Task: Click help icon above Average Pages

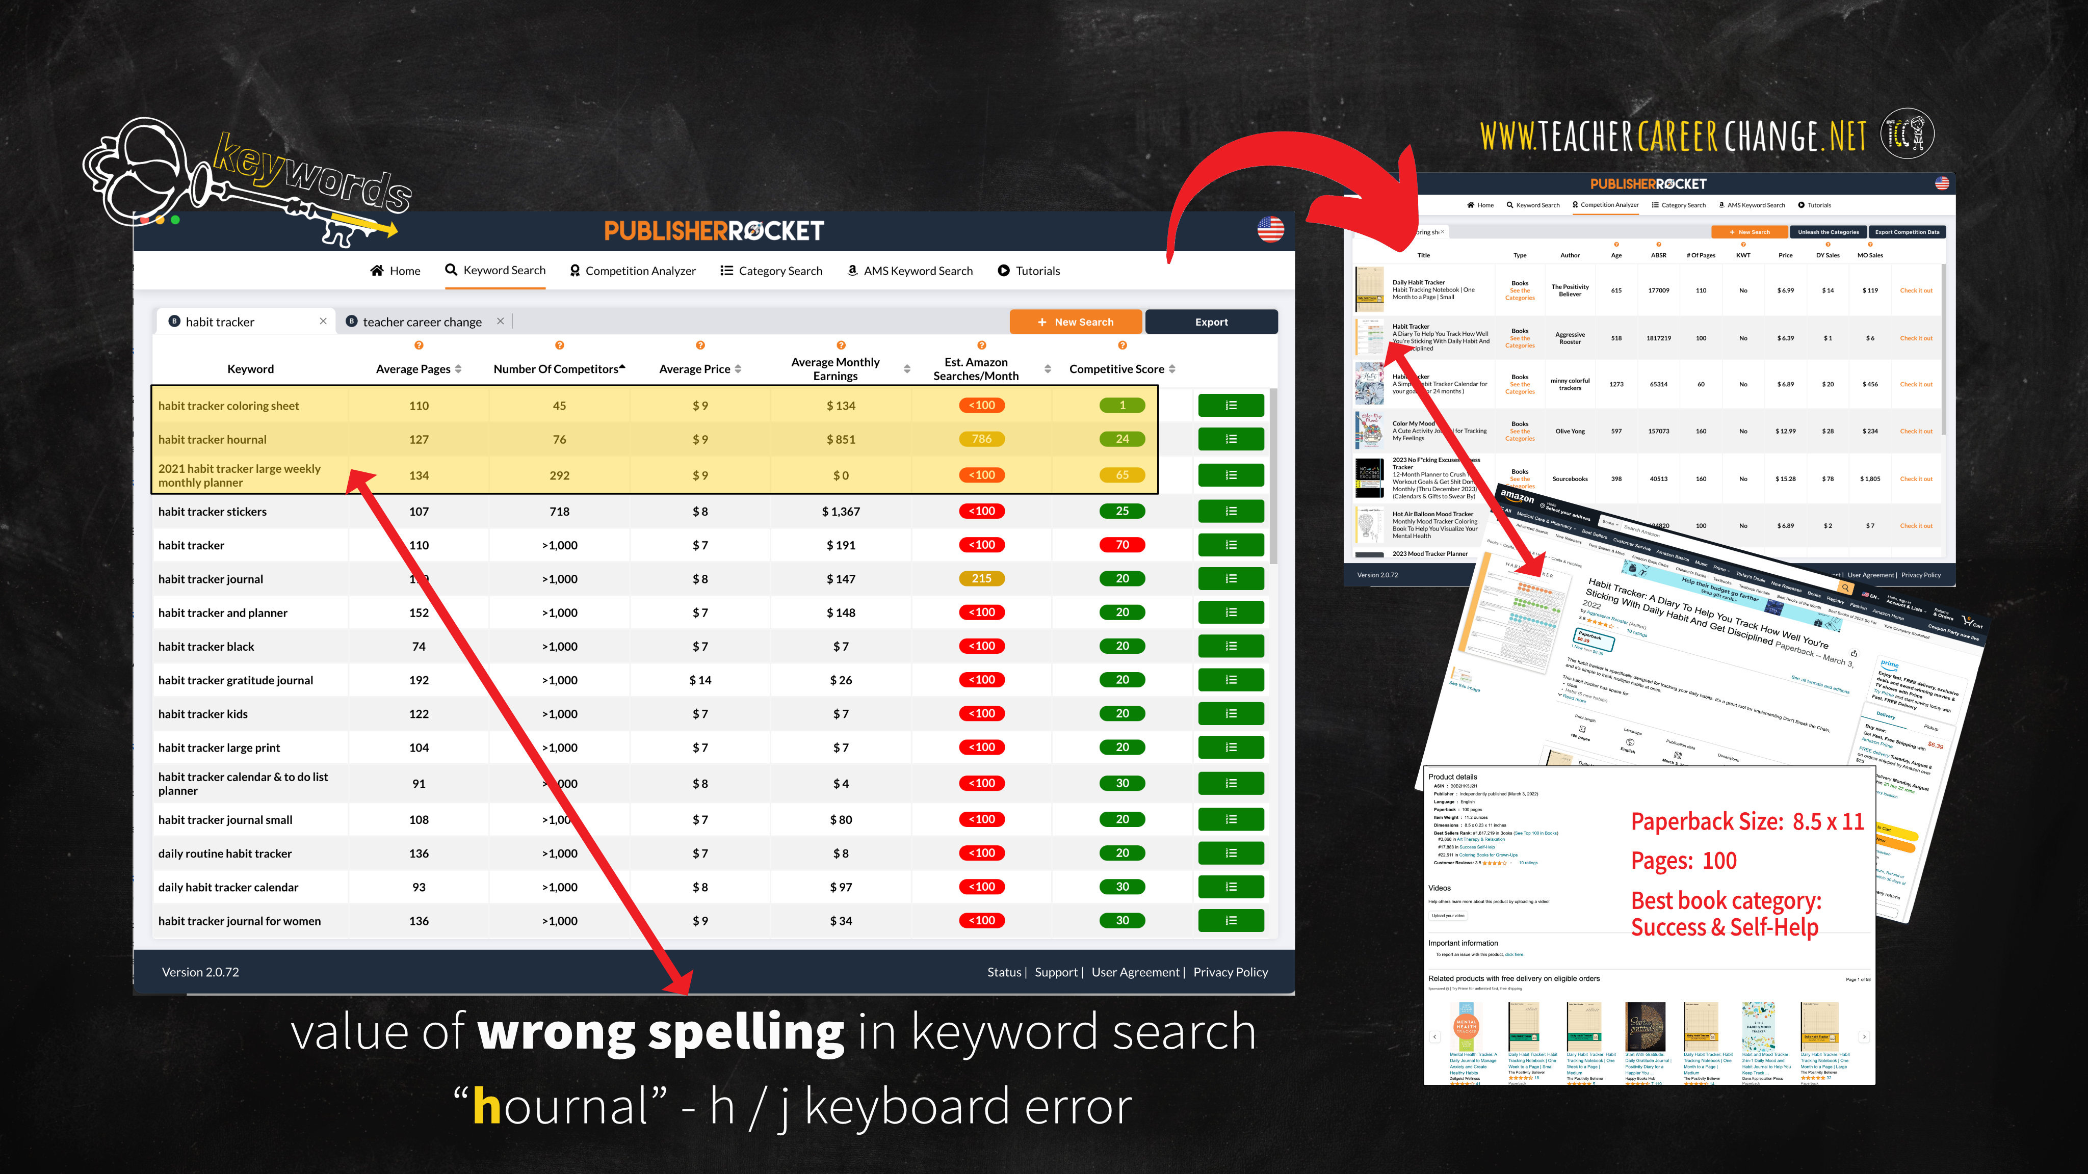Action: [x=418, y=346]
